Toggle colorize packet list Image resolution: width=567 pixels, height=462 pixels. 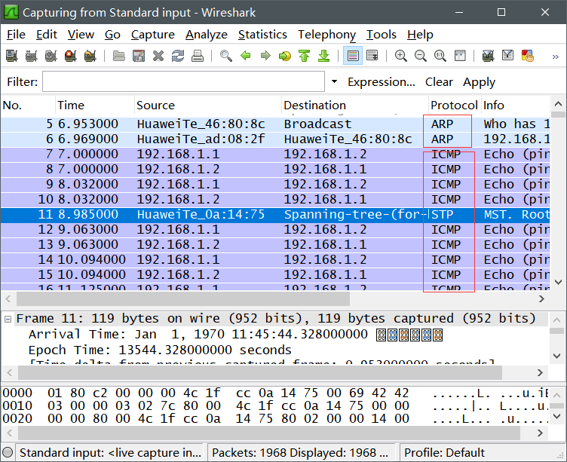[353, 56]
